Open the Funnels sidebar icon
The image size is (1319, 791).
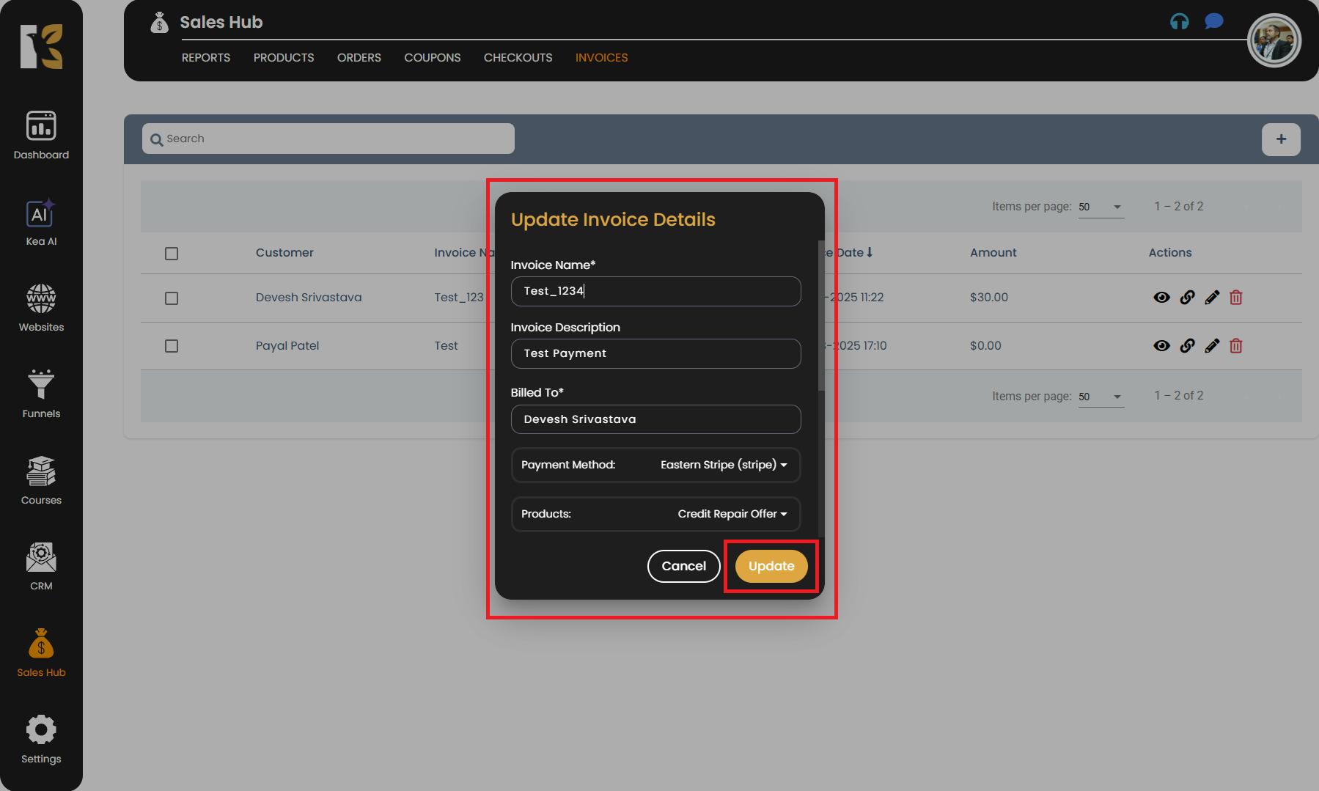pos(41,385)
